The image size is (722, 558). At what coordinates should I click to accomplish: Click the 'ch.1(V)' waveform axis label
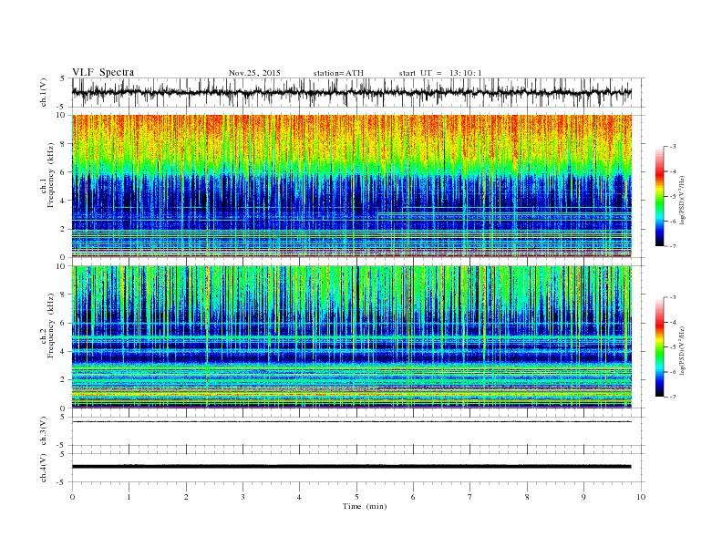44,92
